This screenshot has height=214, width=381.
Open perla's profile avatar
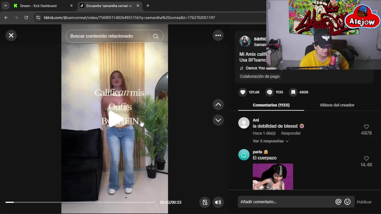[x=244, y=155]
